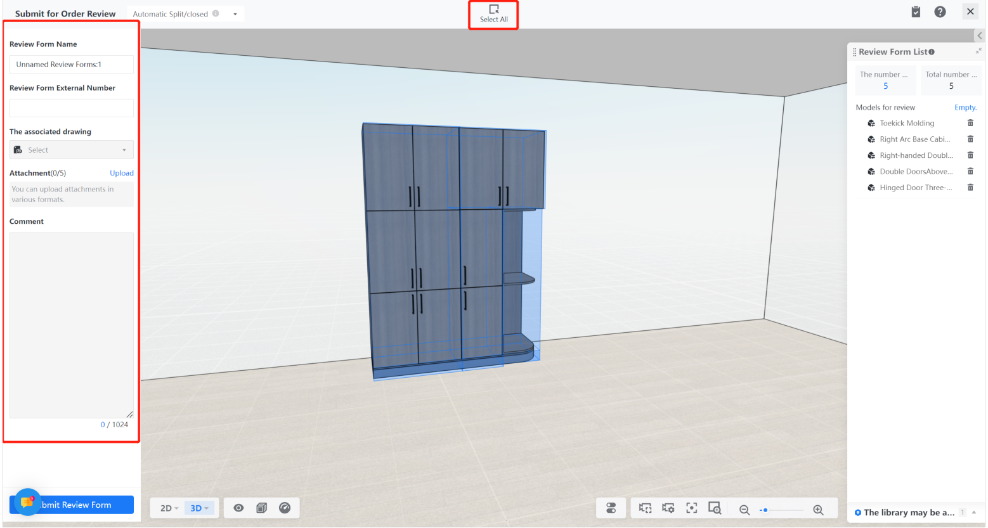Close the Submit for Order Review window

(x=970, y=11)
